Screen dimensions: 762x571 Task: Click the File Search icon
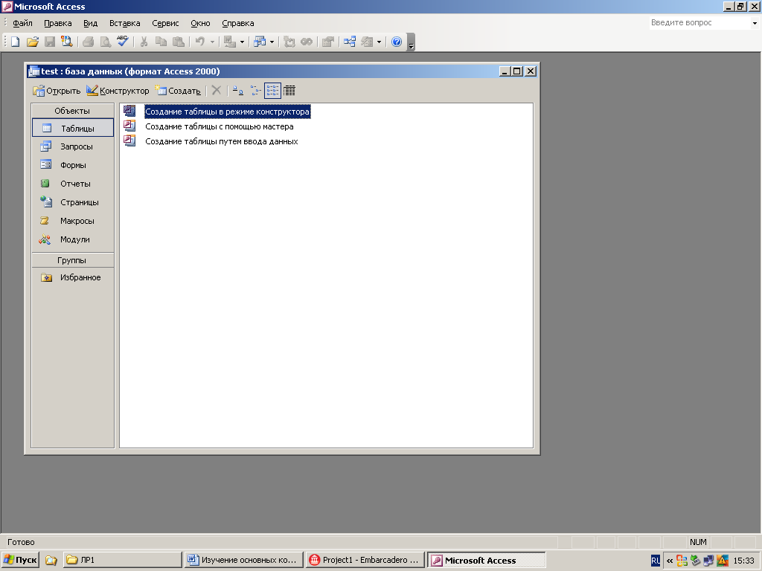(66, 42)
